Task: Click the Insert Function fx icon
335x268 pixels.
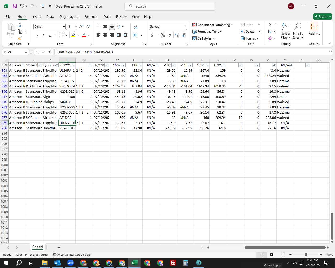Action: [50, 52]
